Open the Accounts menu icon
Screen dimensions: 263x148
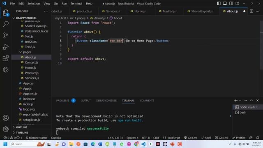point(5,118)
